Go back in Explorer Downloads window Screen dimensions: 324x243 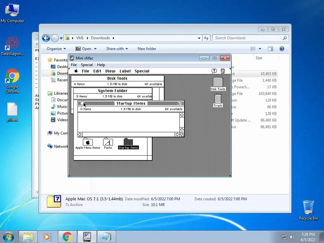(x=46, y=38)
